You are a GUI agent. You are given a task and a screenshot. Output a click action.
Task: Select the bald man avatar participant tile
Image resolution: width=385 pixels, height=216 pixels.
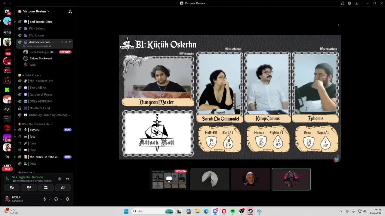coord(251,179)
